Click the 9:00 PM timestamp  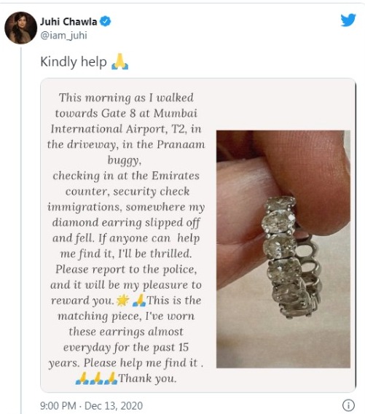pyautogui.click(x=58, y=405)
